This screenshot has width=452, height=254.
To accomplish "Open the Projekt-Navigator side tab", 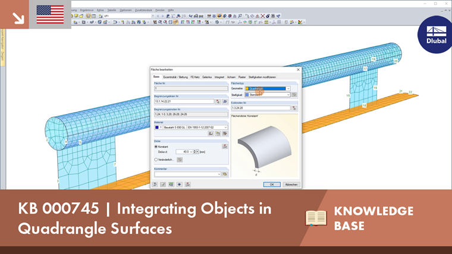I will [x=2, y=47].
